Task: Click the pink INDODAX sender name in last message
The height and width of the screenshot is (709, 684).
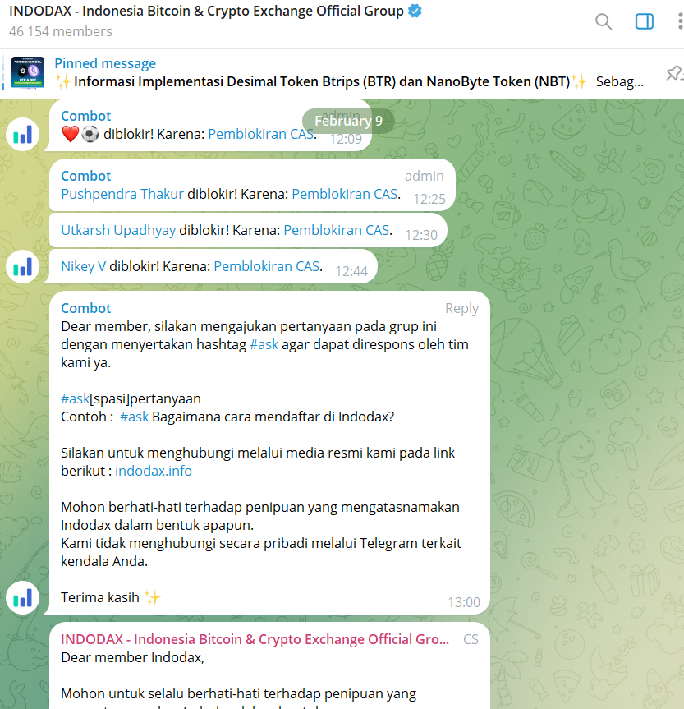Action: pos(255,639)
